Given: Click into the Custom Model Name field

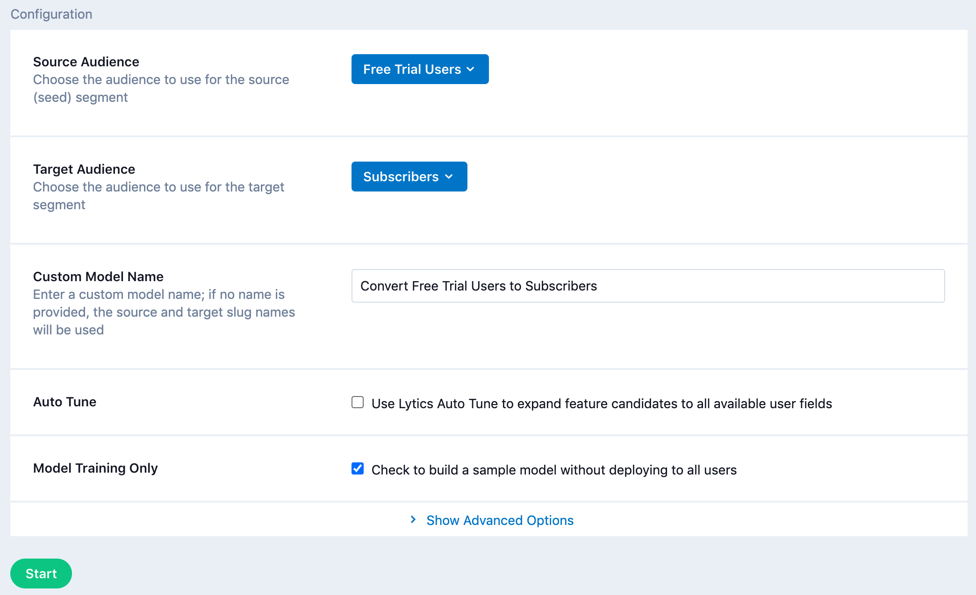Looking at the screenshot, I should [x=647, y=286].
